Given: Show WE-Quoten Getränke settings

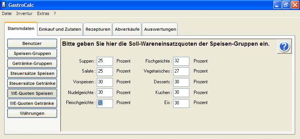Looking at the screenshot, I should [32, 103].
